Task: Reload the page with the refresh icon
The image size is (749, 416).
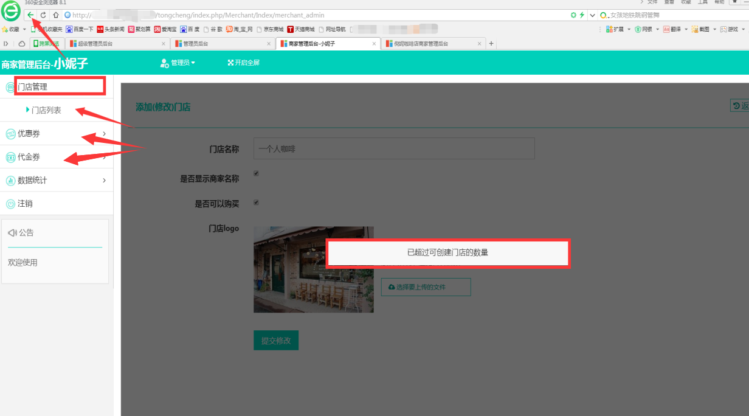Action: [x=43, y=15]
